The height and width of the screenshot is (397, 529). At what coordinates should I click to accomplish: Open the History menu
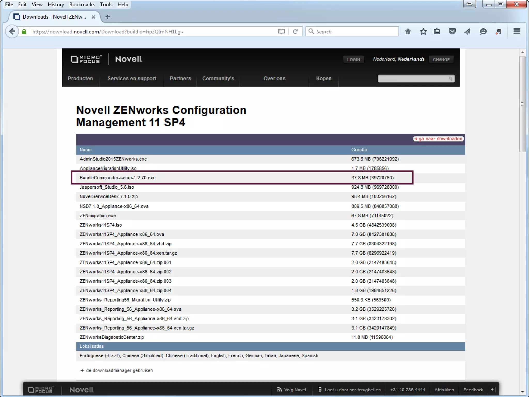pyautogui.click(x=56, y=4)
